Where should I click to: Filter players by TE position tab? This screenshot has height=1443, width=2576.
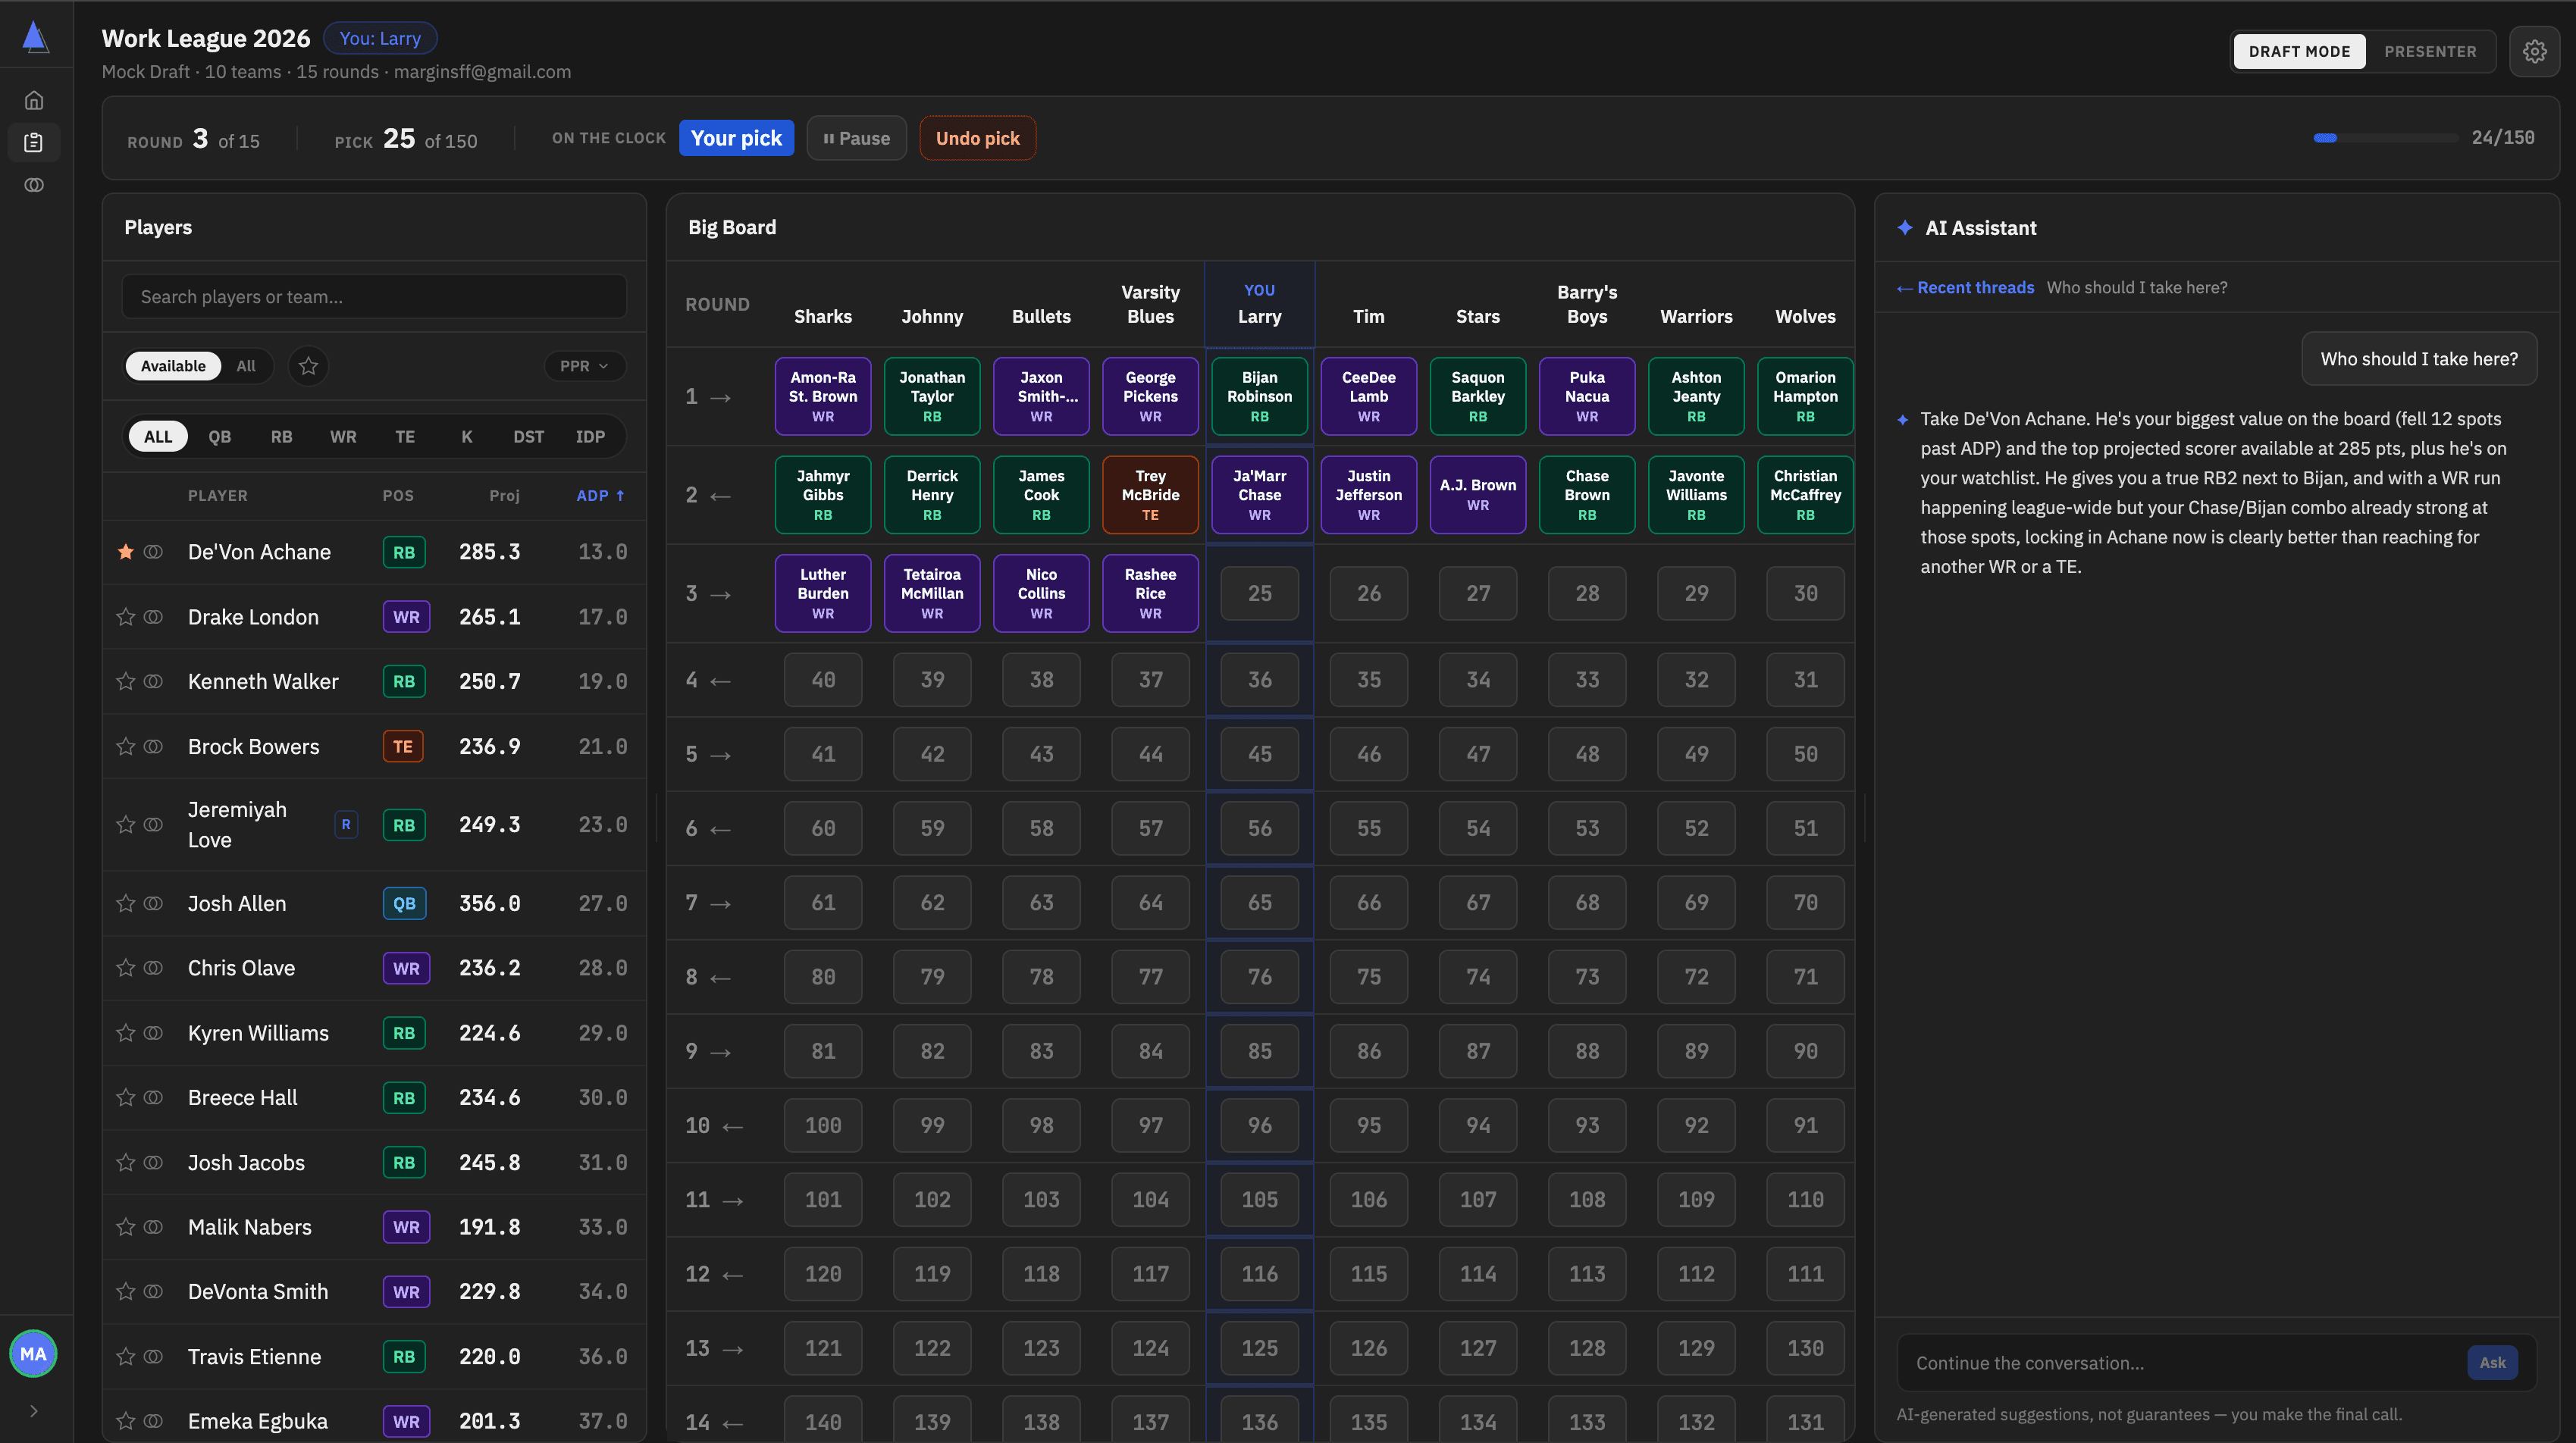pos(405,437)
